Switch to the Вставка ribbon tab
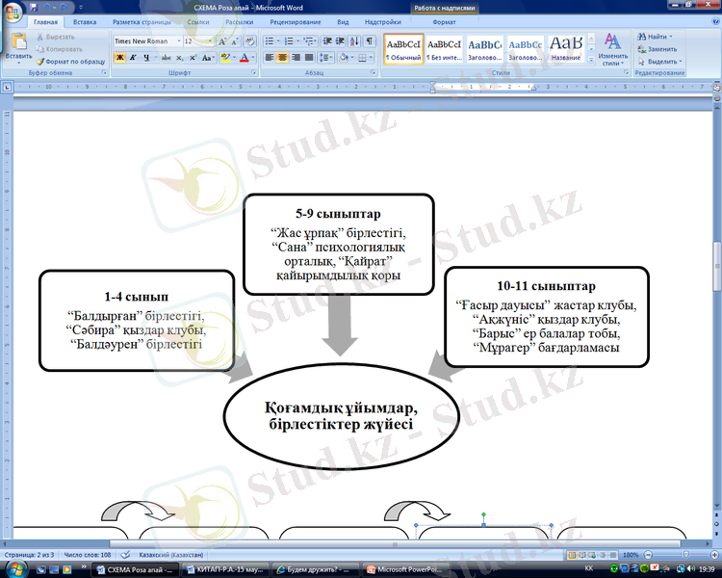The image size is (722, 578). (85, 20)
